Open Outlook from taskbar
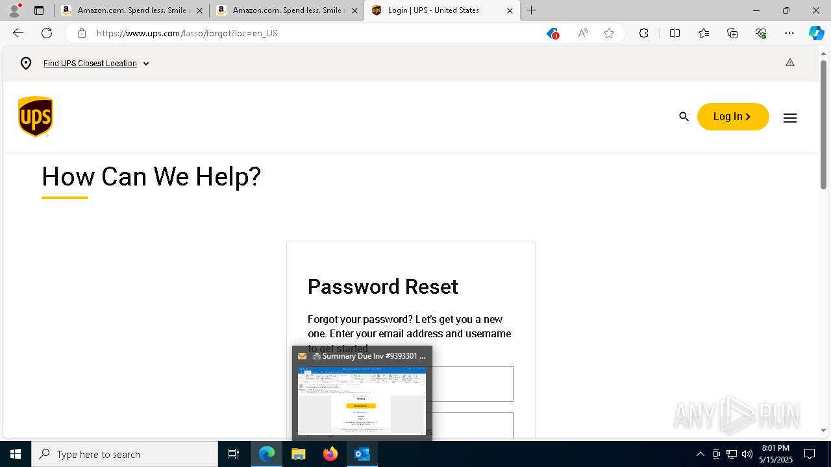This screenshot has width=831, height=467. [x=362, y=454]
